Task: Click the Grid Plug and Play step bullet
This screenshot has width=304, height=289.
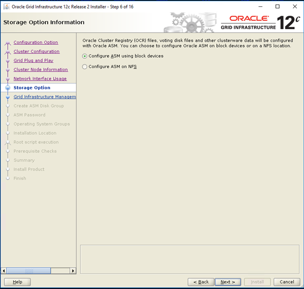Action: tap(8, 61)
